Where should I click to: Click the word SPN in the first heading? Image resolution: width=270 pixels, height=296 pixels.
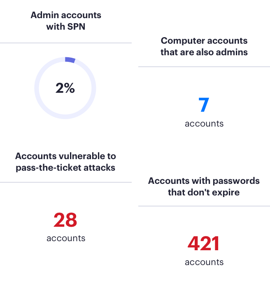(76, 27)
